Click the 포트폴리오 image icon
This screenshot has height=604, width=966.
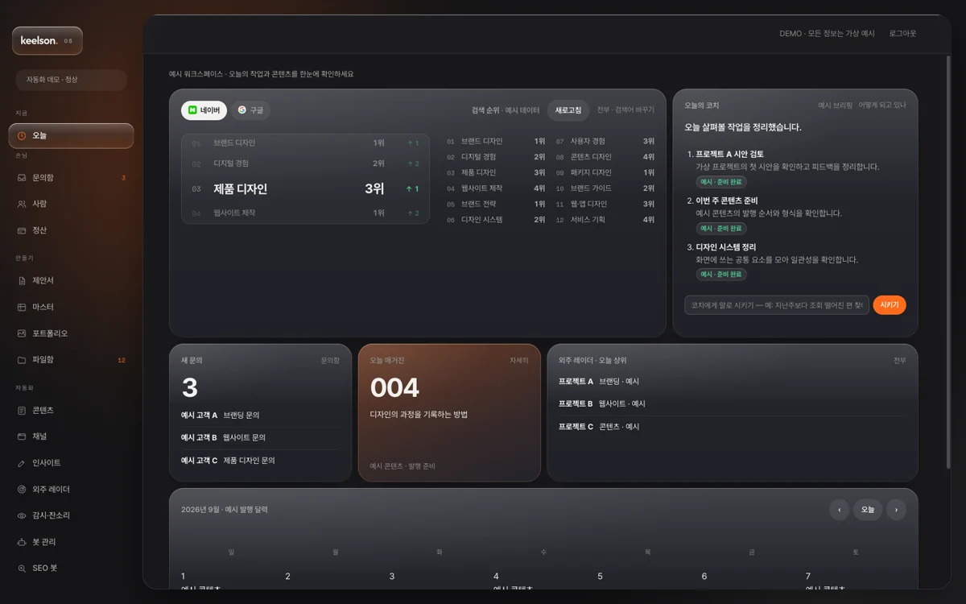[22, 333]
